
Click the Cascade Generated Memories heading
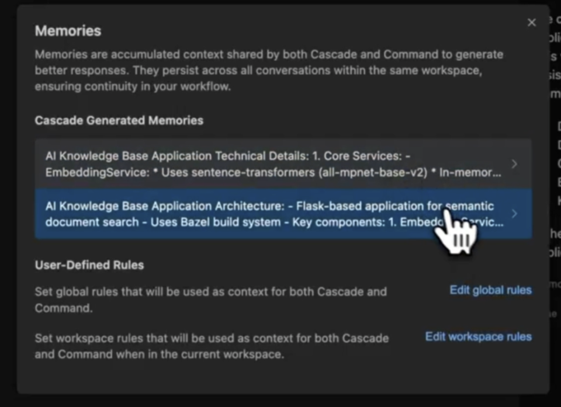(x=119, y=120)
